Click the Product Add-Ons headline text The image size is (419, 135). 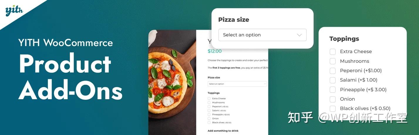(70, 77)
